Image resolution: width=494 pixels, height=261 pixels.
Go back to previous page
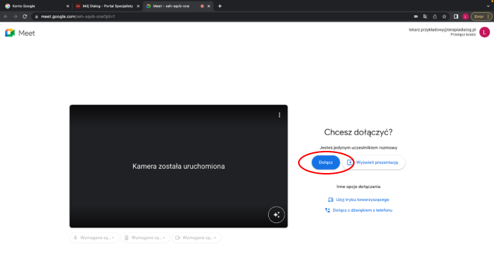tap(6, 16)
